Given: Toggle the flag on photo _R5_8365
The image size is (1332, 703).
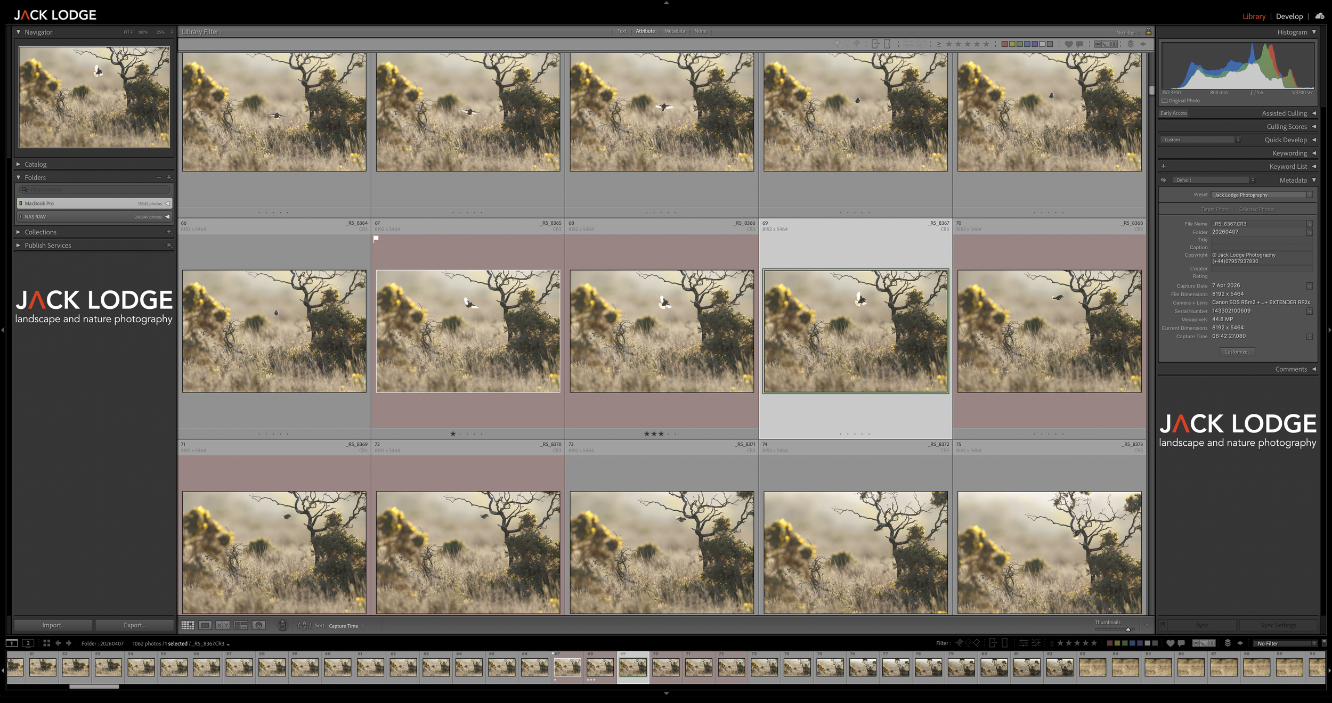Looking at the screenshot, I should coord(377,239).
